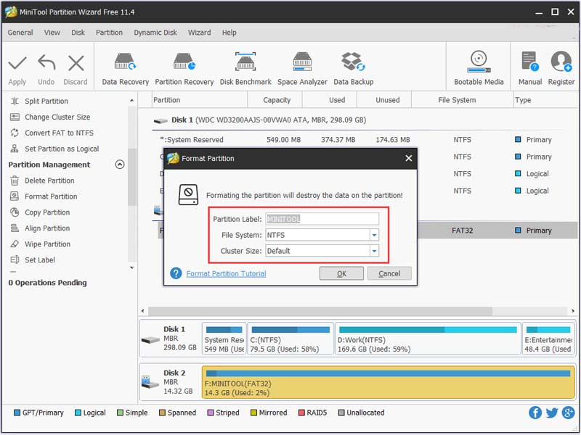This screenshot has width=581, height=435.
Task: Click the Apply checkmark icon
Action: click(17, 63)
